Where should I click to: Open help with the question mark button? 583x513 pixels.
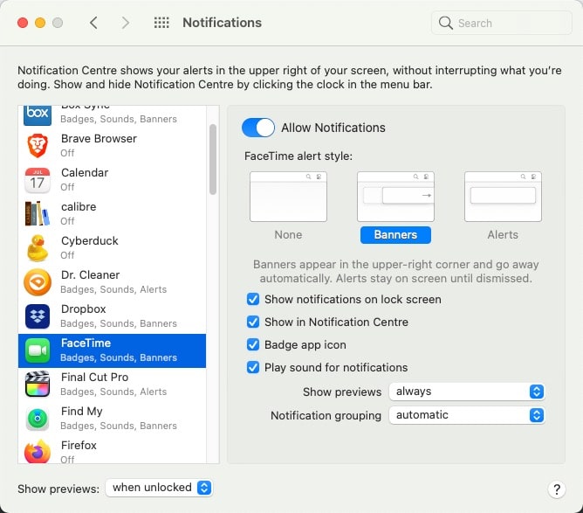click(557, 489)
